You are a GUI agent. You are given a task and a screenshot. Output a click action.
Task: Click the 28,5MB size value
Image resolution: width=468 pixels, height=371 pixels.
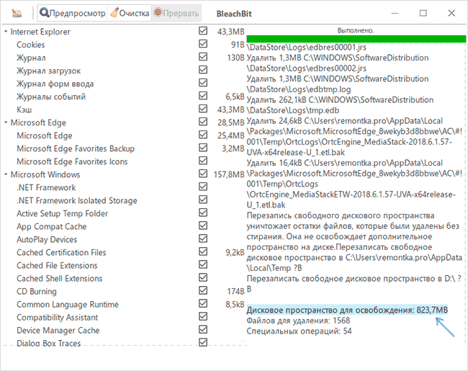[231, 122]
